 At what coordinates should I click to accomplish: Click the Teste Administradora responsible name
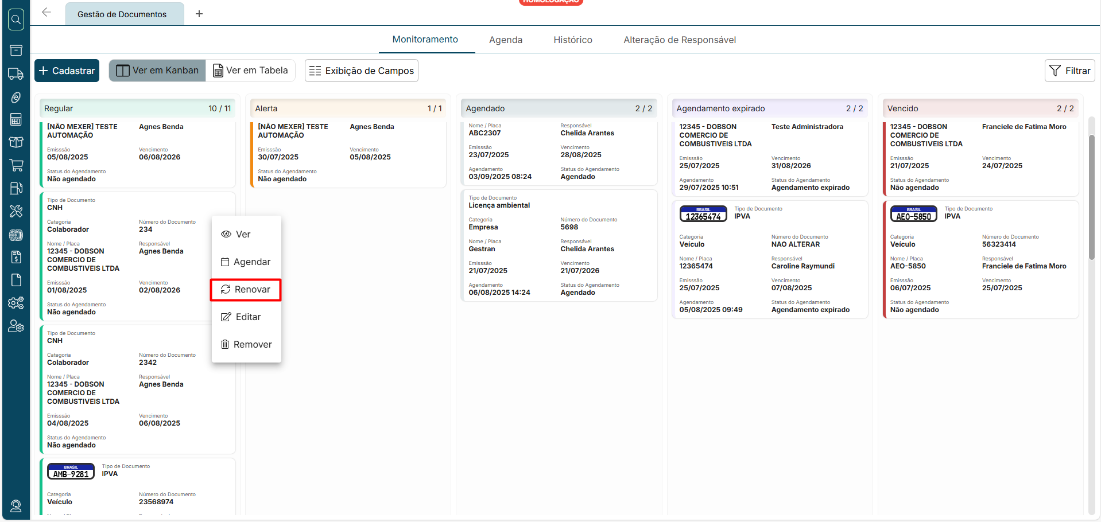(x=807, y=127)
